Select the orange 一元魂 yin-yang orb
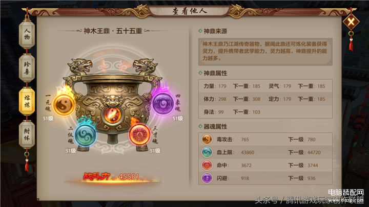369x207 pixels. coord(64,105)
